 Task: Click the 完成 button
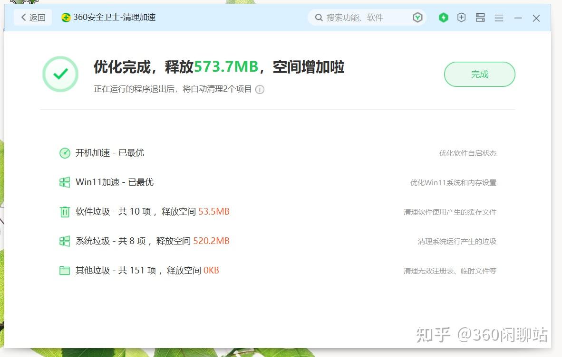pos(479,74)
